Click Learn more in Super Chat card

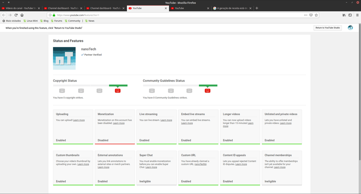click(151, 167)
